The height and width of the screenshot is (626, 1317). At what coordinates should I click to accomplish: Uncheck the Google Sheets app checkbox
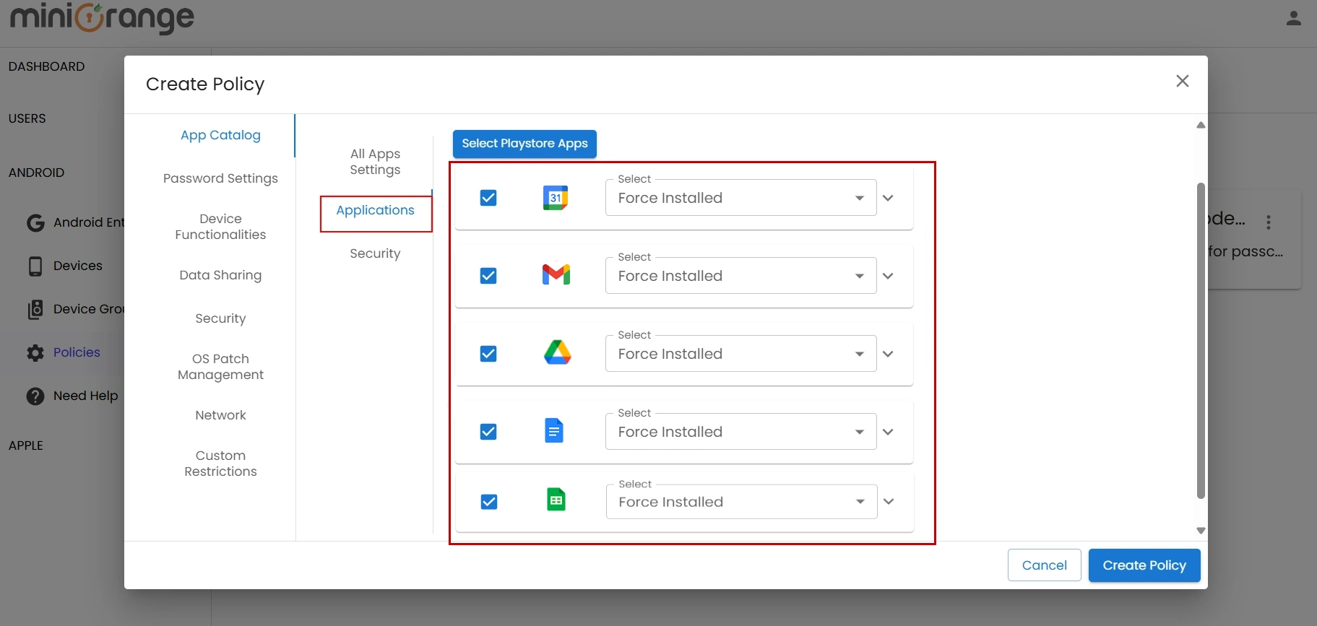click(x=489, y=502)
